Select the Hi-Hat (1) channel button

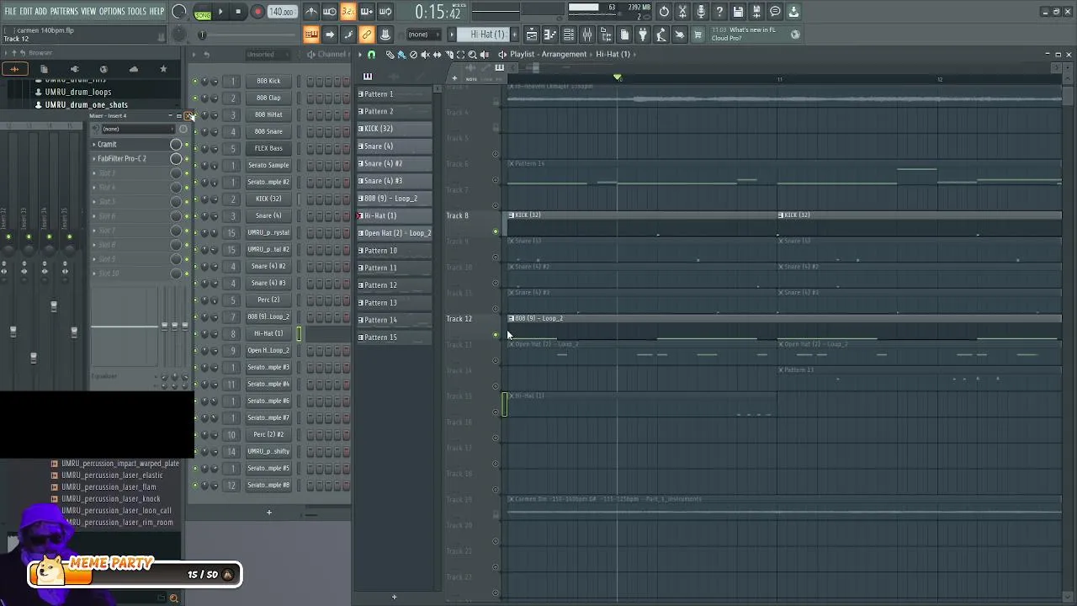pyautogui.click(x=268, y=333)
